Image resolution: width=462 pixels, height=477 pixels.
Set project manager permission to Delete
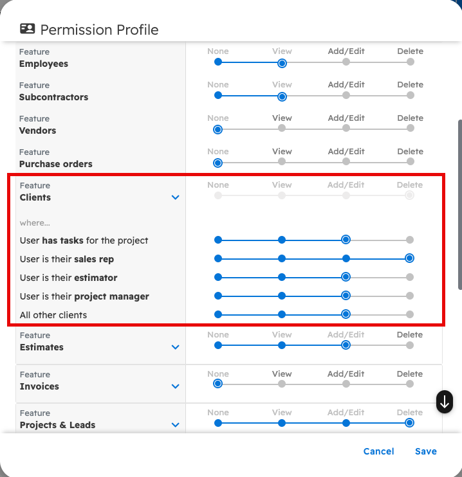tap(410, 296)
